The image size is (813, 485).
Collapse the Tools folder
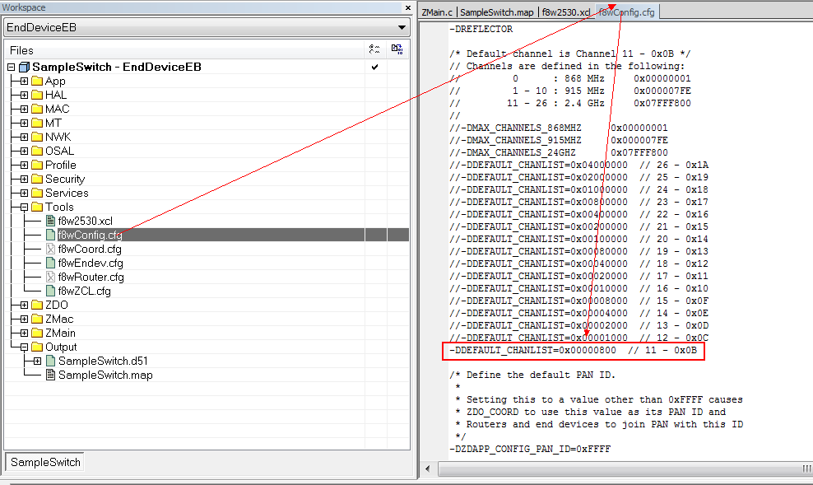(x=25, y=208)
